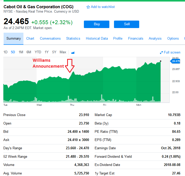Click the PE Ratio (TTM) value 84.65
The width and height of the screenshot is (185, 176).
(176, 131)
